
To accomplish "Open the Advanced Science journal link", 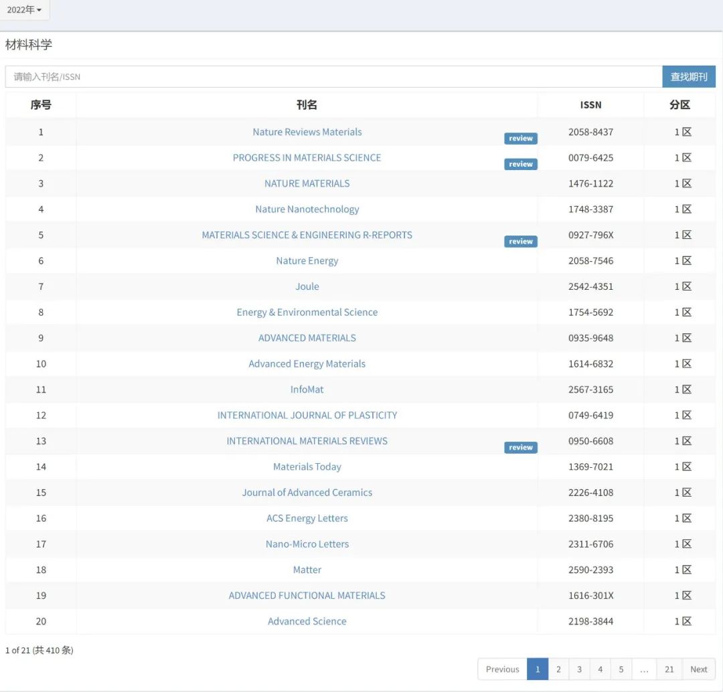I will [307, 622].
